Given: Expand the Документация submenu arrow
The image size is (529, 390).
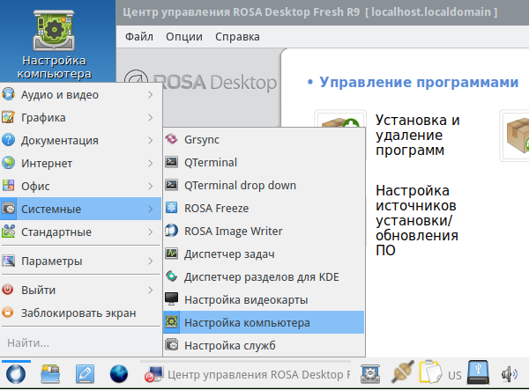Looking at the screenshot, I should coord(151,141).
